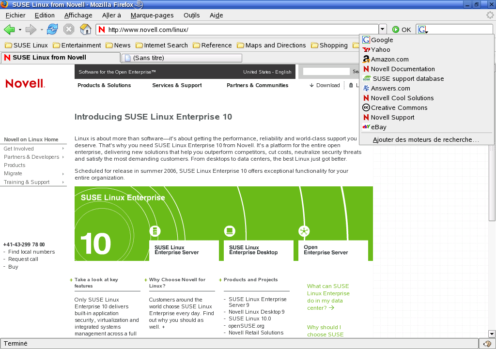Open the Entertainment bookmarks folder
The width and height of the screenshot is (496, 349).
click(77, 45)
